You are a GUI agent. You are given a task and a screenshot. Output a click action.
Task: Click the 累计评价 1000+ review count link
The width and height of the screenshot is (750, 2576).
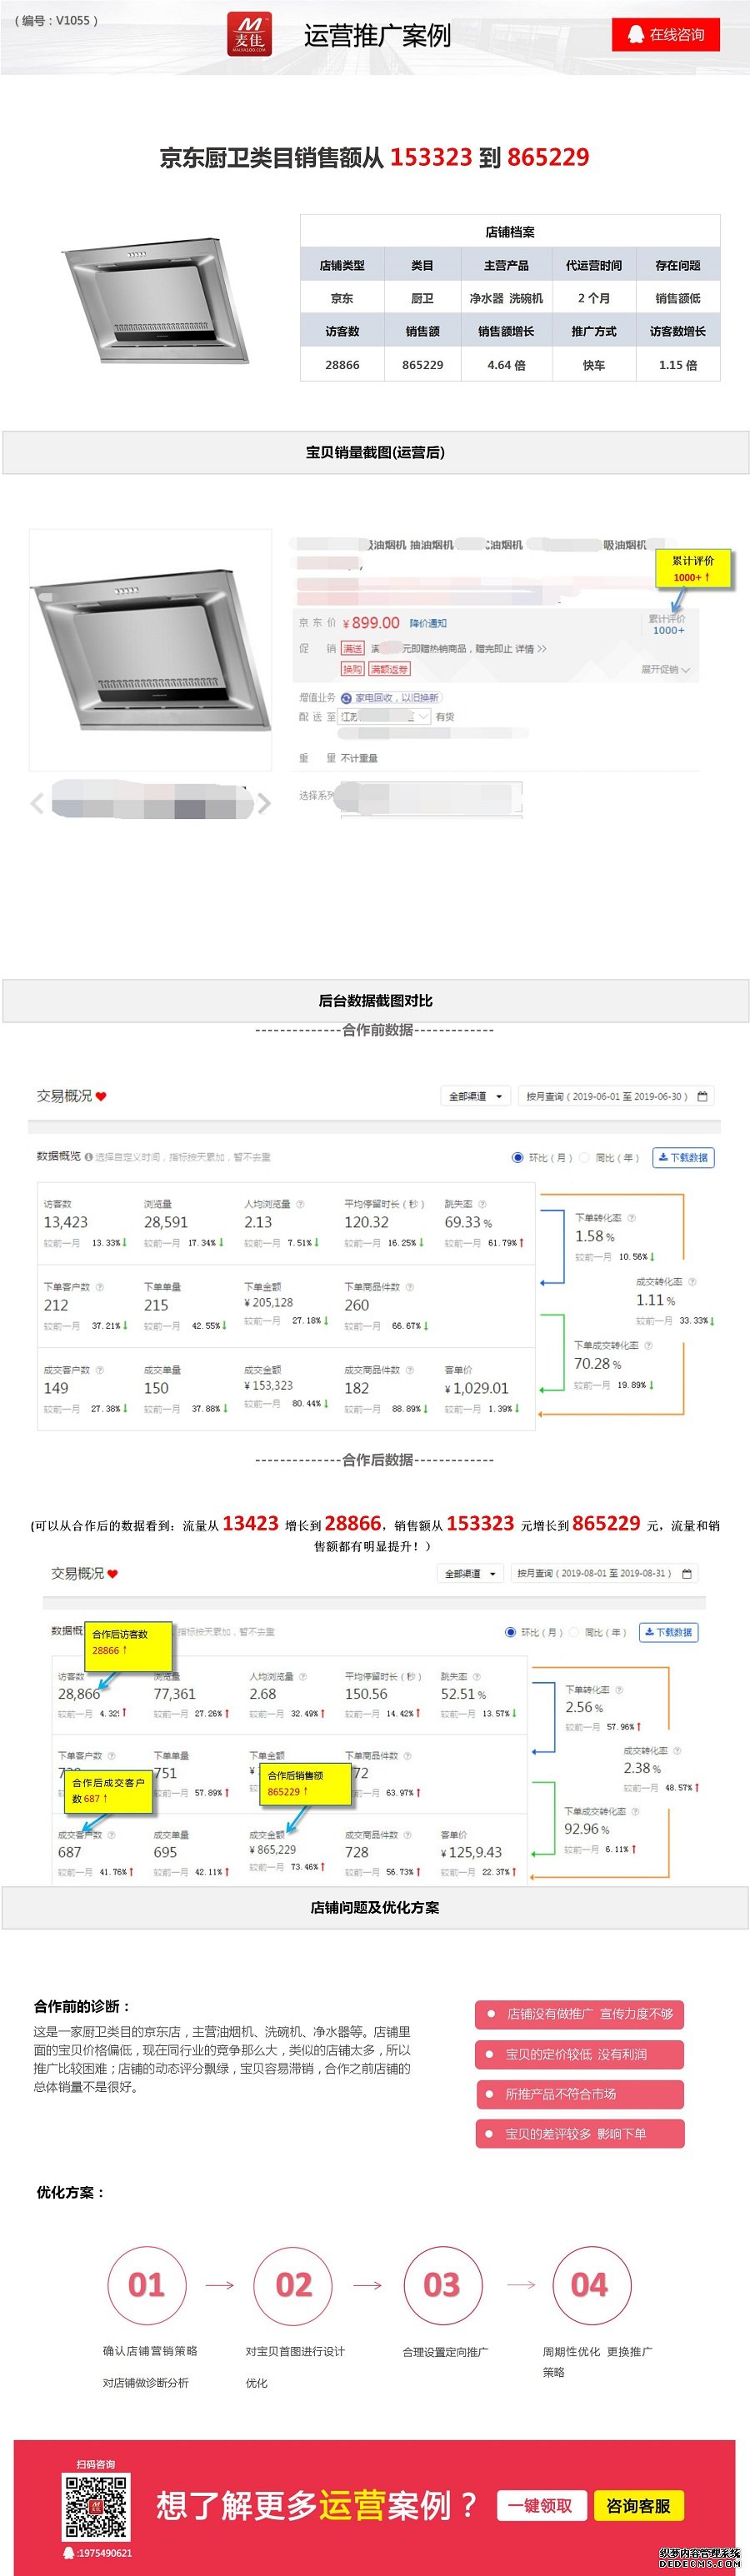668,624
